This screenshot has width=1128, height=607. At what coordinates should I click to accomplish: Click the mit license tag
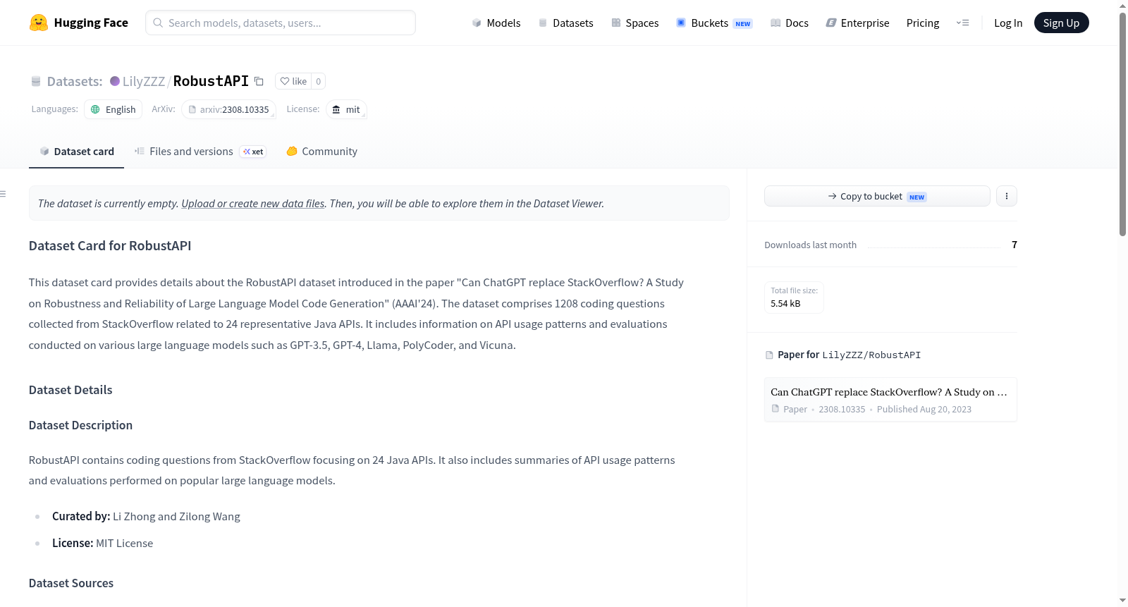pyautogui.click(x=346, y=109)
